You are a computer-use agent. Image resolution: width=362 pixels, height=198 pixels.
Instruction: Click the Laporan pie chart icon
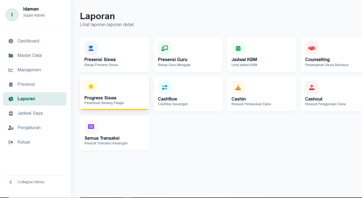(x=11, y=99)
